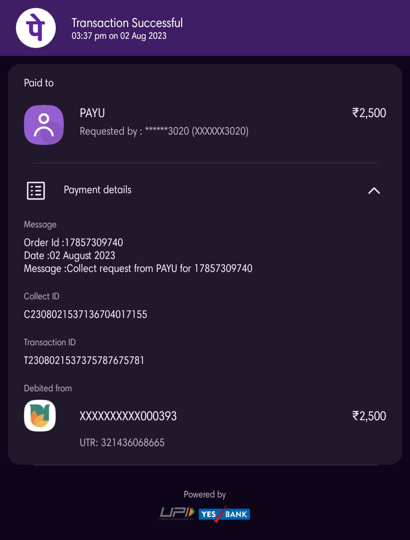
Task: Tap the ₹2,500 amount beside PAYU
Action: click(x=369, y=113)
